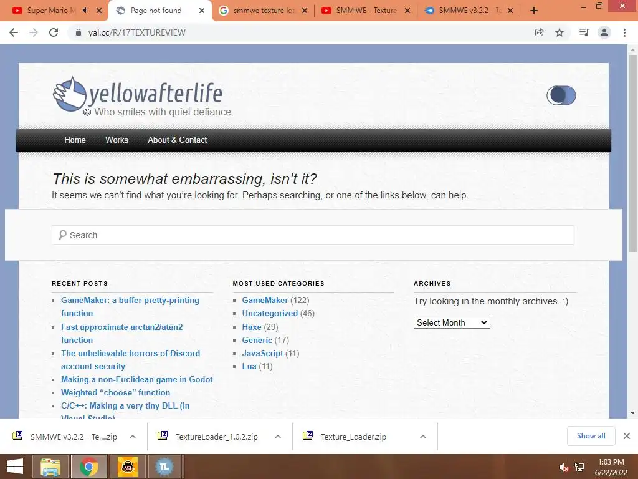Viewport: 638px width, 479px height.
Task: Open the Uncategorized category link
Action: coord(270,313)
